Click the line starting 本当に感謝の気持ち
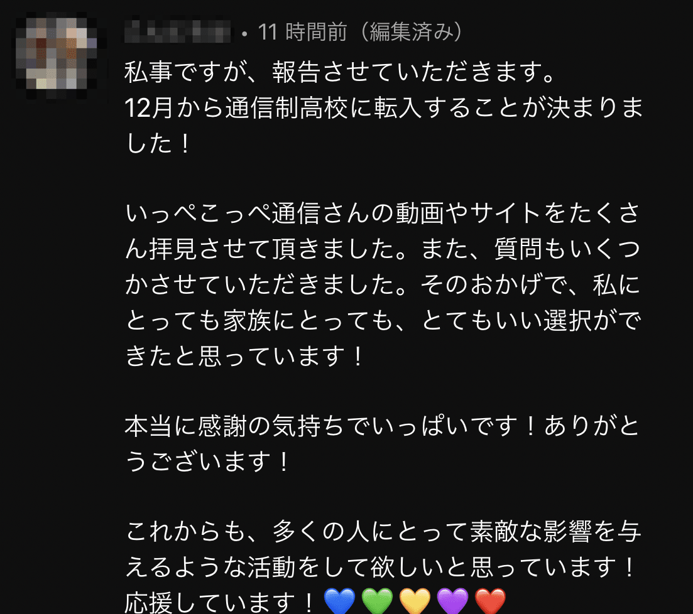This screenshot has height=614, width=693. click(383, 426)
